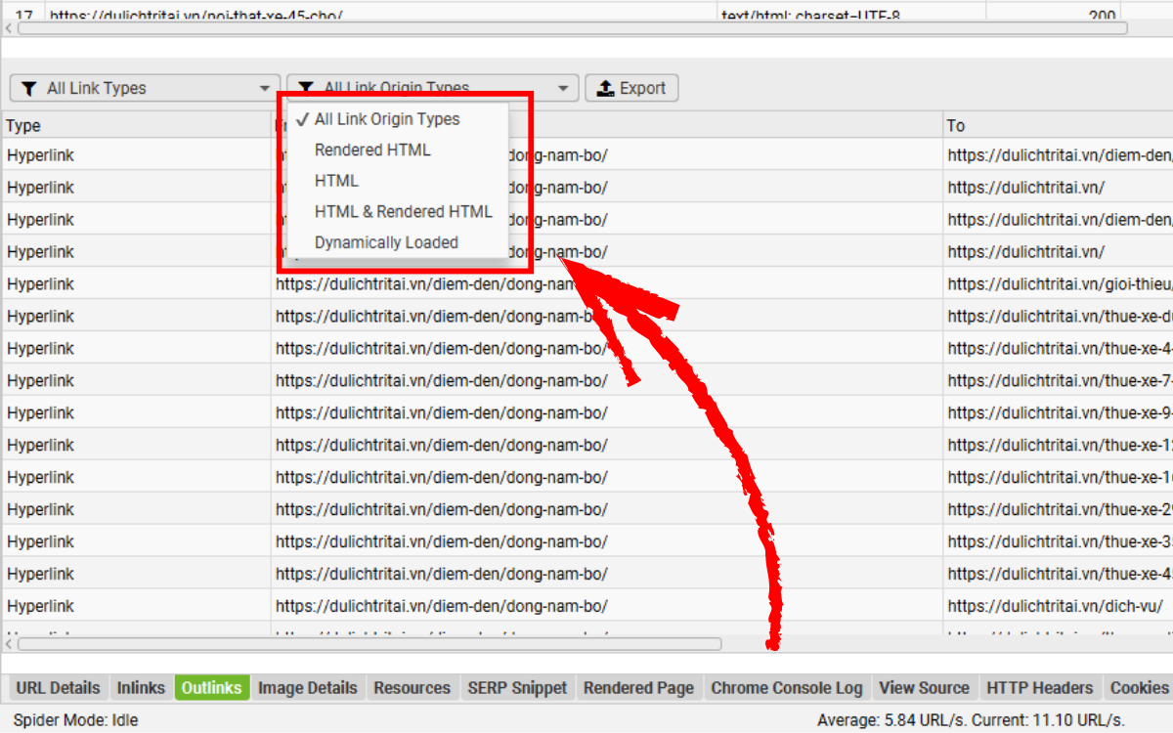The image size is (1173, 733).
Task: Choose "HTML & Rendered HTML" option
Action: point(402,211)
